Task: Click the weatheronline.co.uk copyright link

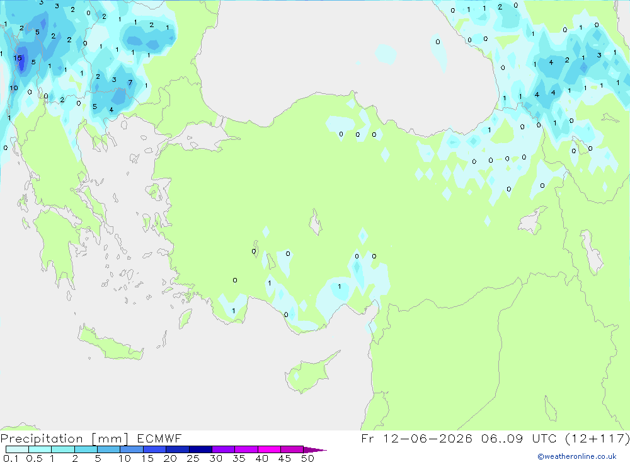Action: click(x=577, y=456)
